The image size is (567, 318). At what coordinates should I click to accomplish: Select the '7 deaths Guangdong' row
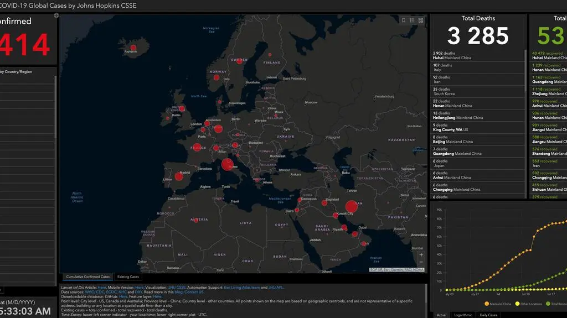point(477,151)
